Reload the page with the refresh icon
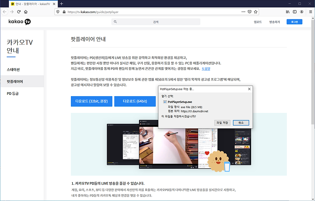Viewport: 315px width, 201px height. [18, 12]
